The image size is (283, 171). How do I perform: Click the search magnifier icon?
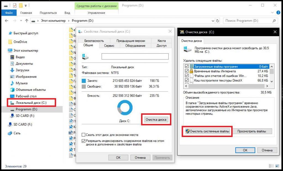coord(274,21)
